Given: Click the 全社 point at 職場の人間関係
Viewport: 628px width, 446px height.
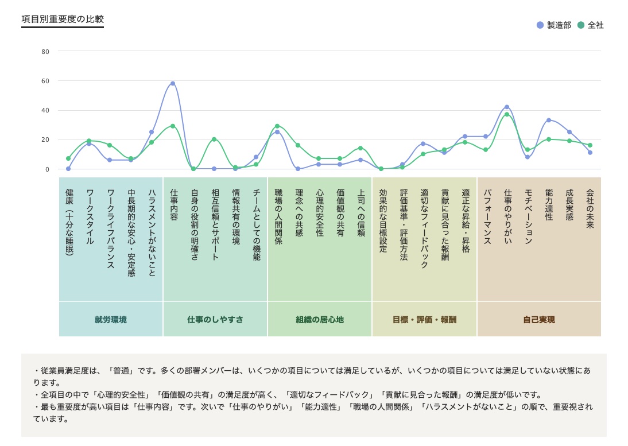Looking at the screenshot, I should (277, 126).
